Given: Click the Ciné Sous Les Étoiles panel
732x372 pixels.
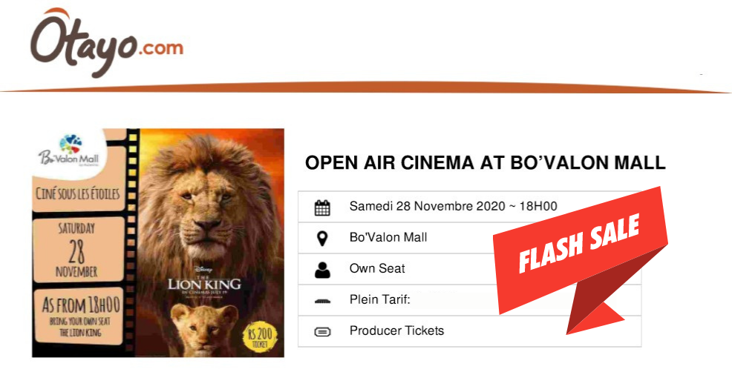Looking at the screenshot, I should (x=78, y=193).
